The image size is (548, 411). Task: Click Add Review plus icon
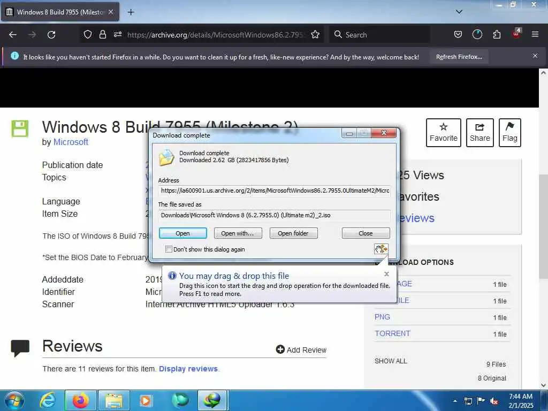coord(280,349)
